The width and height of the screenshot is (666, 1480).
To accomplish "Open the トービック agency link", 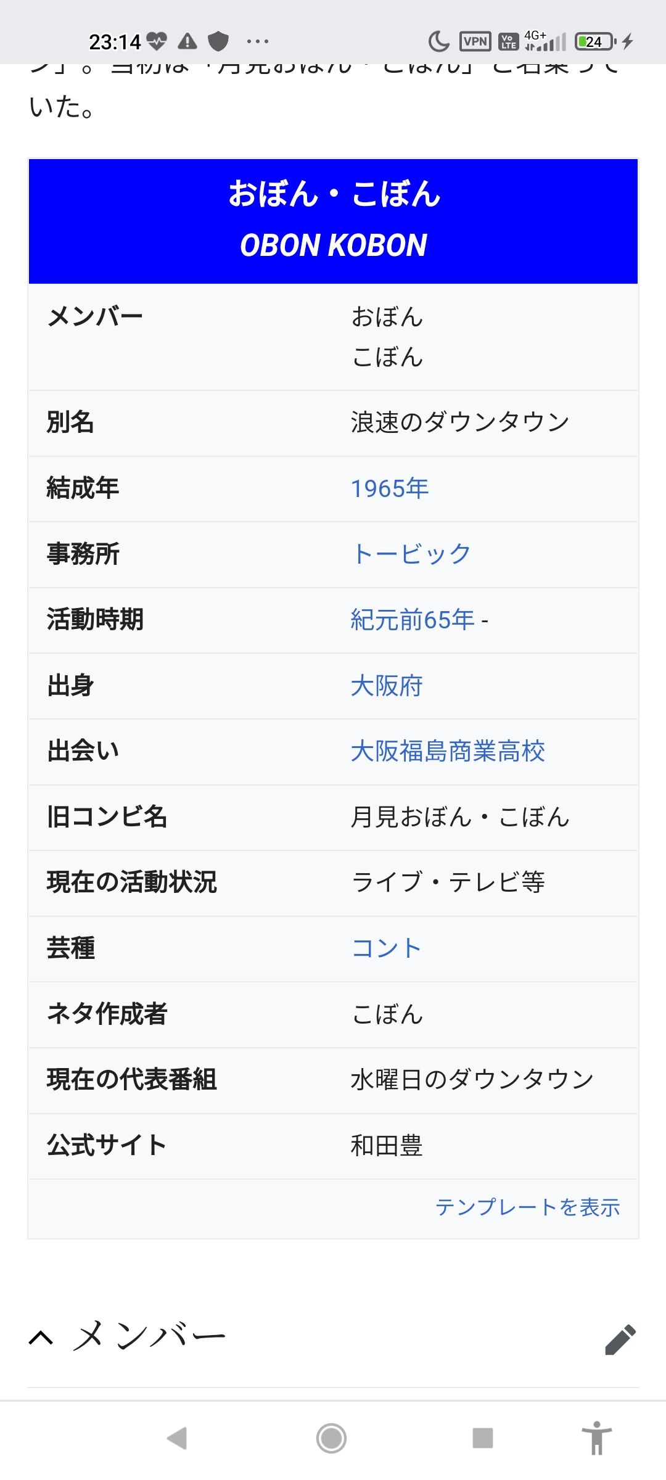I will tap(411, 554).
